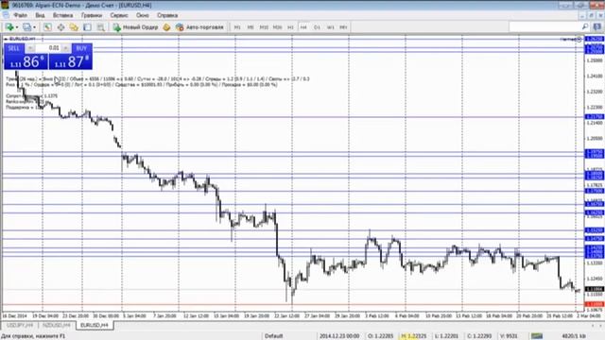Click the black current price label
605x340 pixels.
point(595,289)
